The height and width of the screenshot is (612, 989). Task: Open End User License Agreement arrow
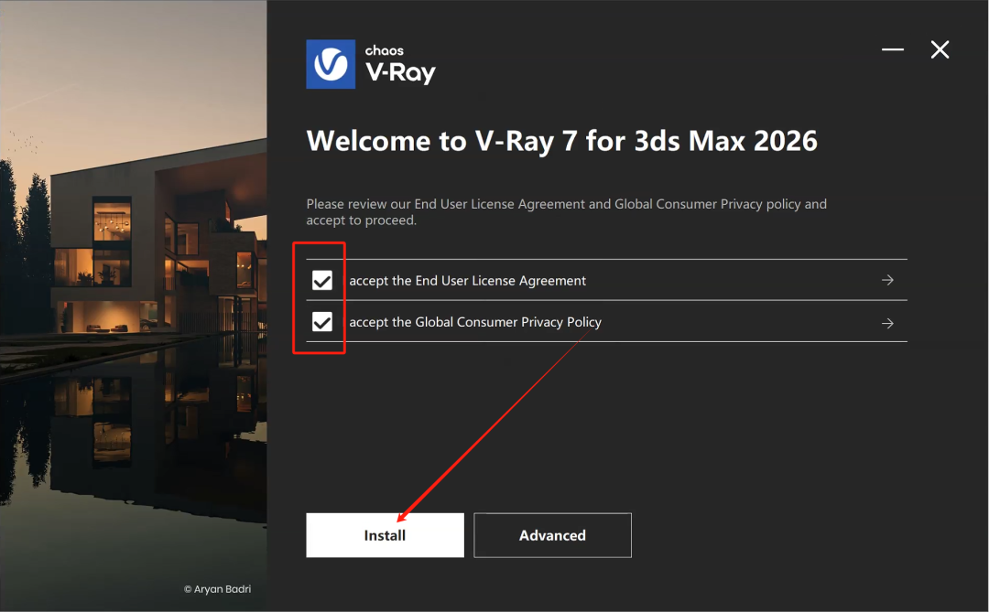[x=887, y=280]
